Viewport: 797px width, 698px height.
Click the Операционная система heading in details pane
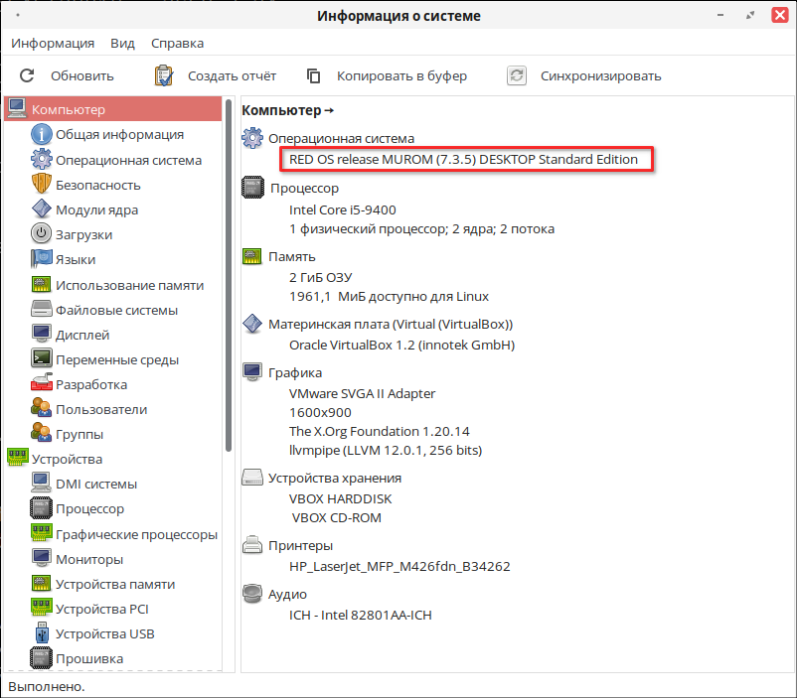(342, 138)
